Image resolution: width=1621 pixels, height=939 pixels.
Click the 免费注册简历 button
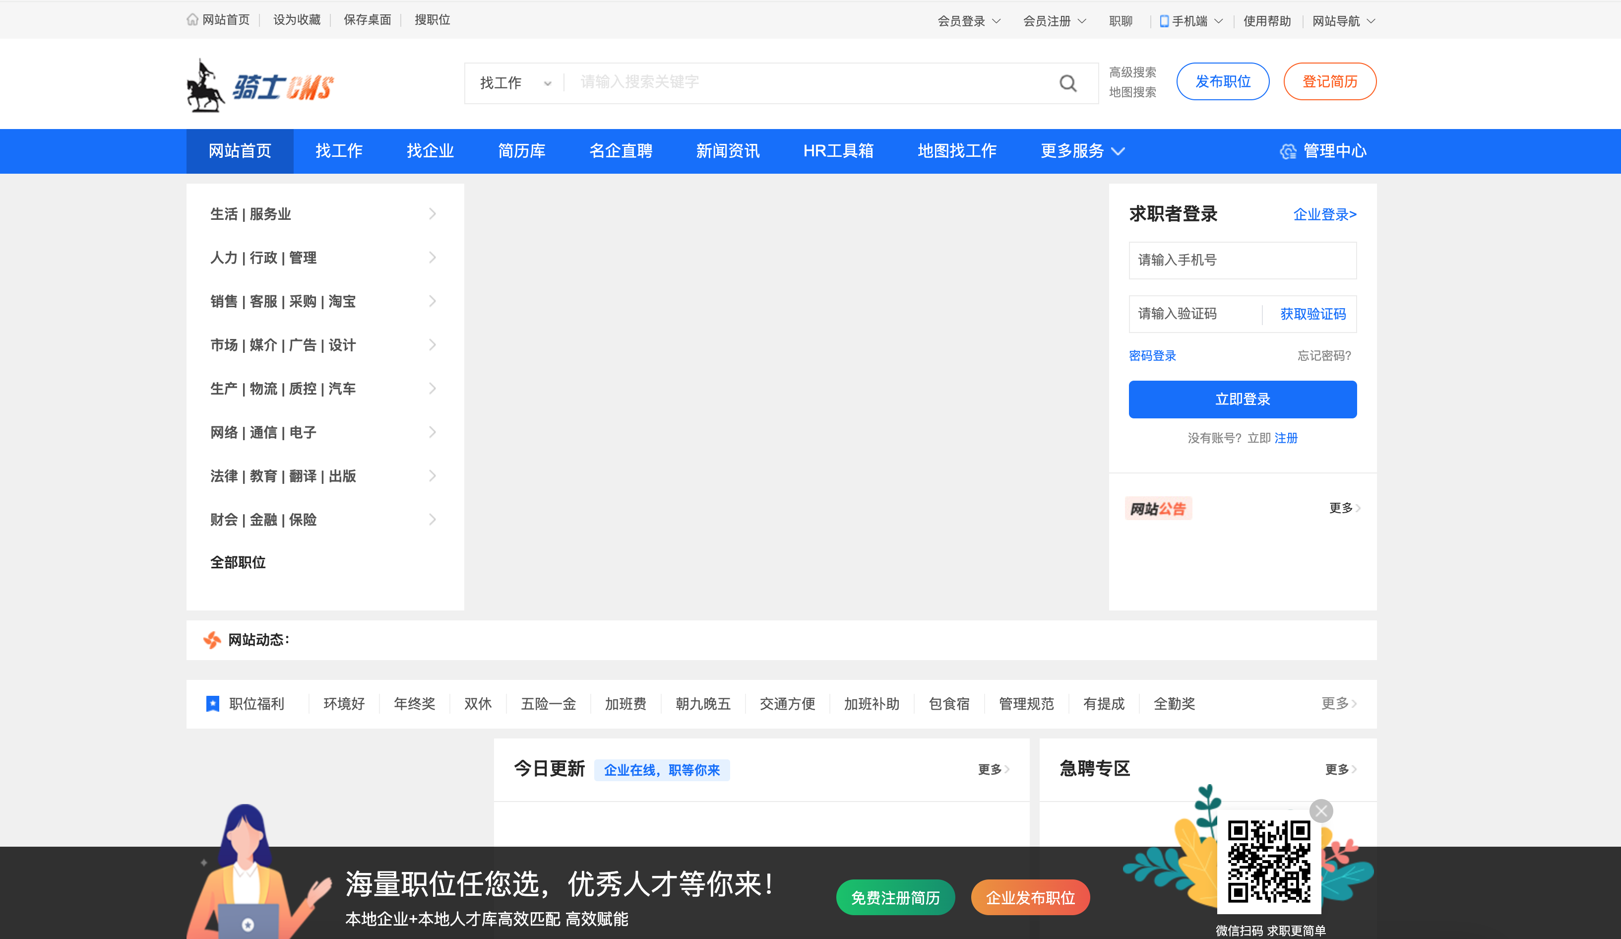click(x=895, y=897)
